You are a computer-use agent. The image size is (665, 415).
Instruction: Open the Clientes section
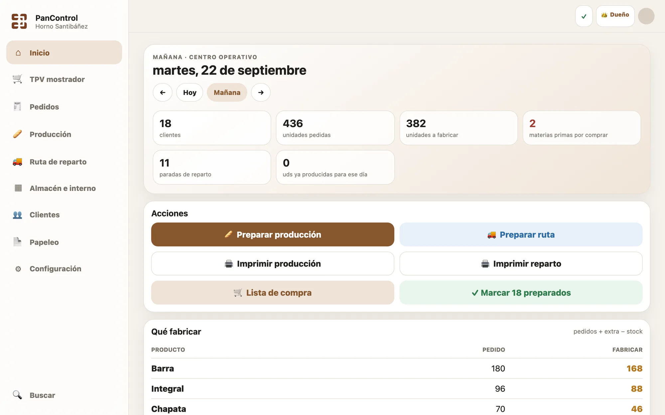(64, 214)
